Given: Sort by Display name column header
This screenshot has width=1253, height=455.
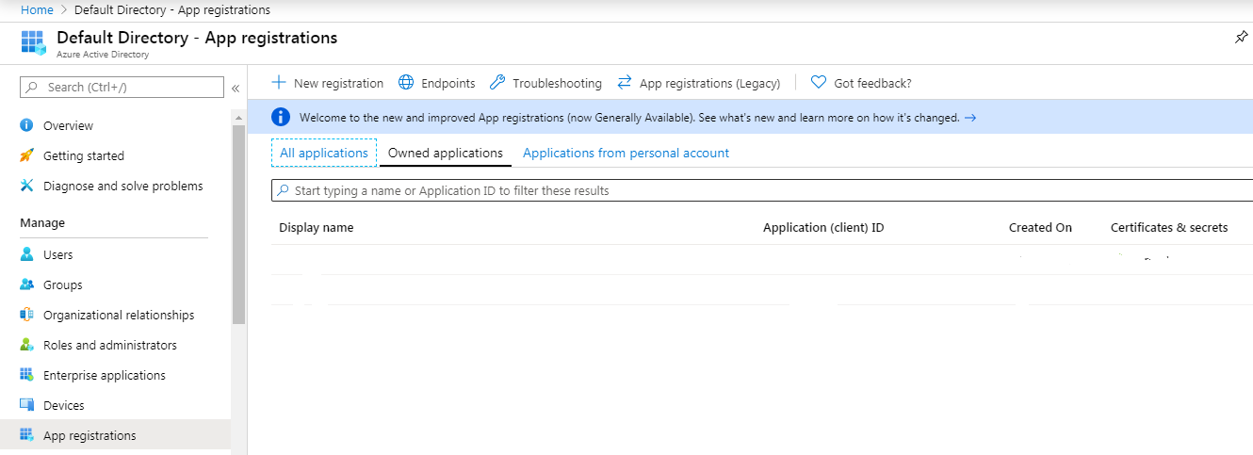Looking at the screenshot, I should (317, 227).
